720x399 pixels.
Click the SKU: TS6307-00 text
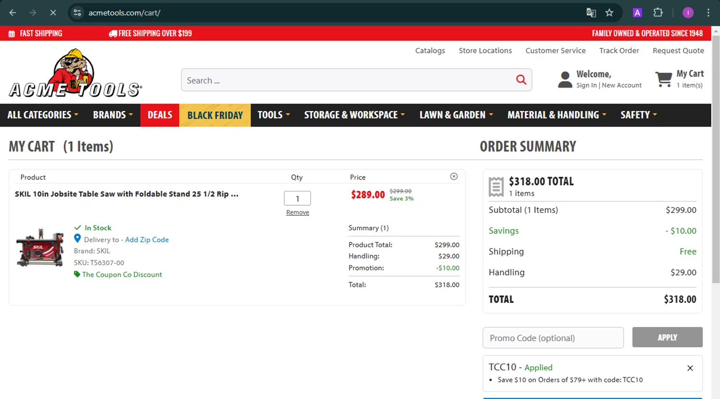(99, 263)
